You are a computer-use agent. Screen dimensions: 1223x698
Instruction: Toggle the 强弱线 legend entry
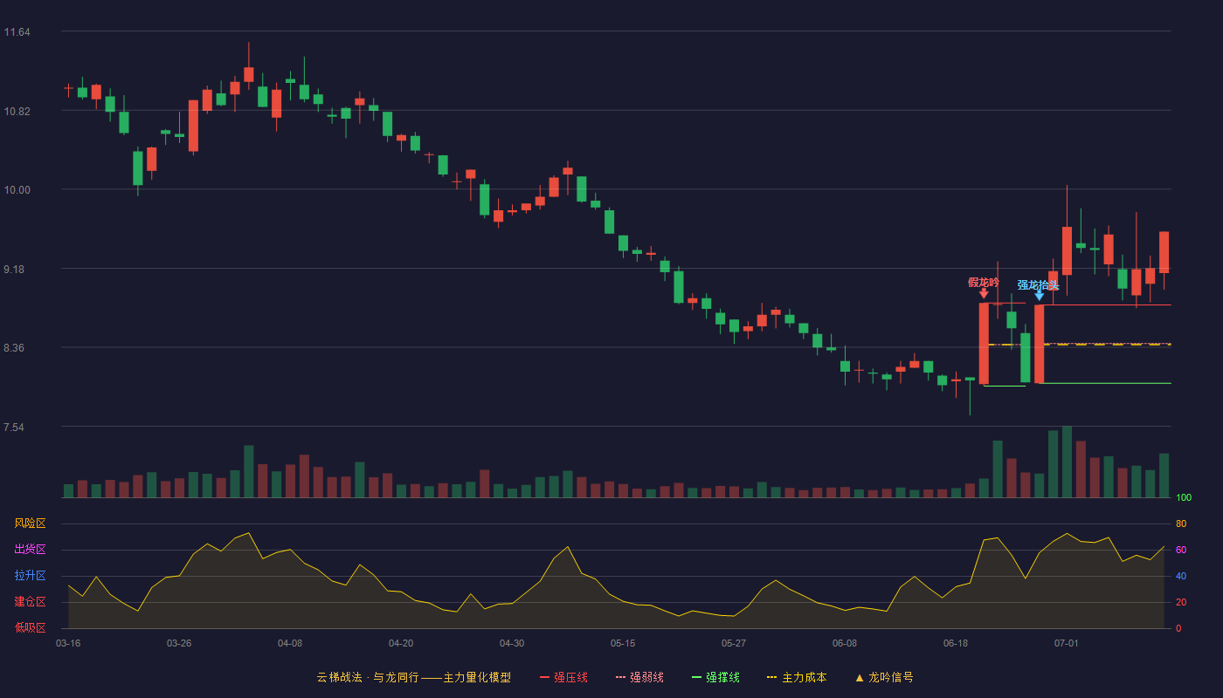(x=639, y=677)
